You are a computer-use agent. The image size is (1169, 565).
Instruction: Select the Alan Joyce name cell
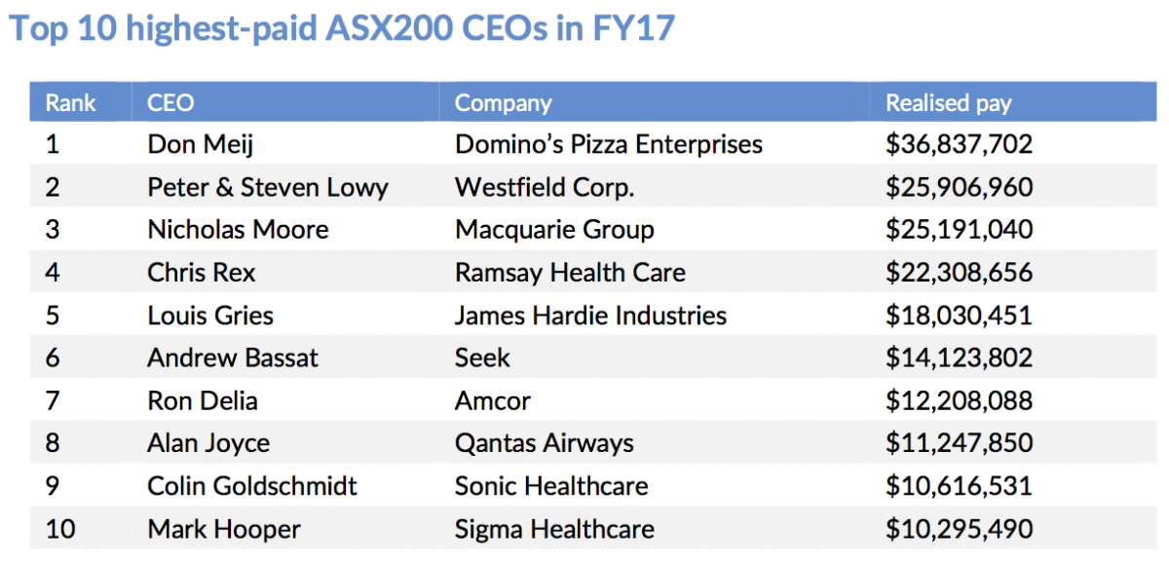(208, 443)
